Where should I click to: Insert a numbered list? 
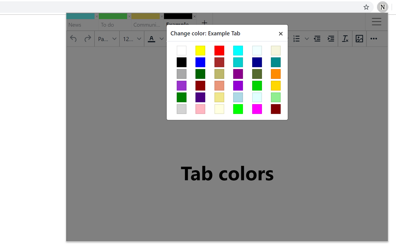click(x=296, y=39)
